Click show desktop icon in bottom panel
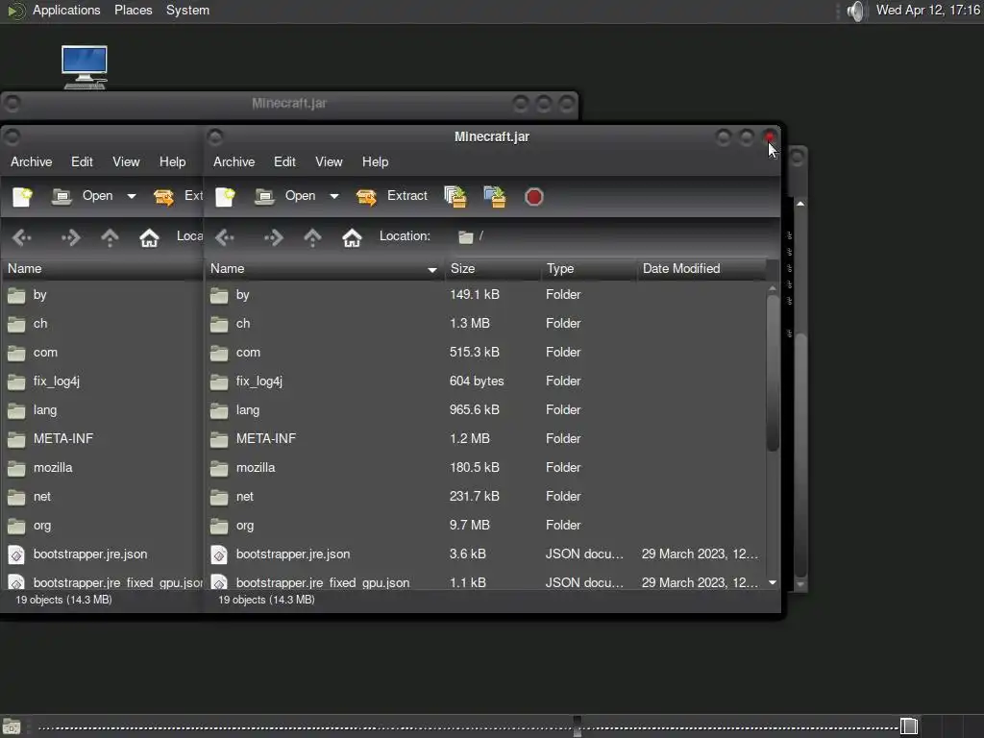 click(x=12, y=726)
